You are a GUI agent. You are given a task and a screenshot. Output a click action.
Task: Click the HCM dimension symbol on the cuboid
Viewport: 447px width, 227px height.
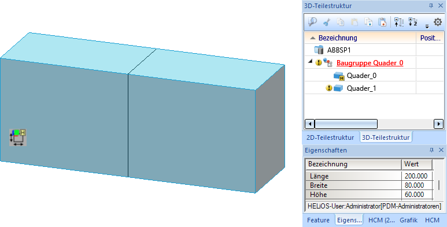[18, 137]
